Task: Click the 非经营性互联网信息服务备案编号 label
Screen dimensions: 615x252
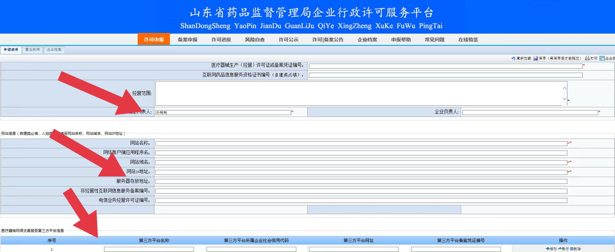Action: 115,191
